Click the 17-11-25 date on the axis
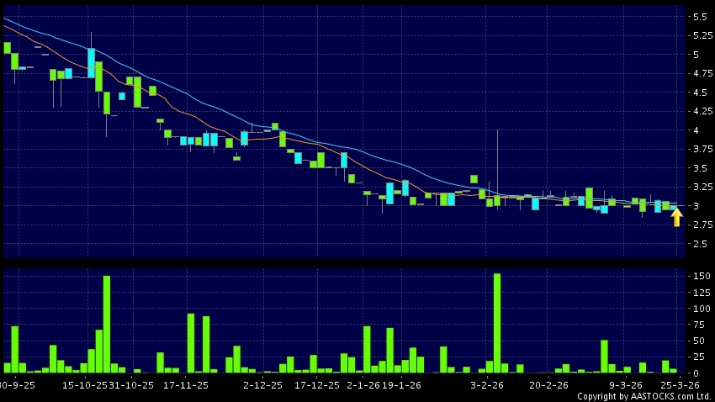715x402 pixels. [186, 384]
